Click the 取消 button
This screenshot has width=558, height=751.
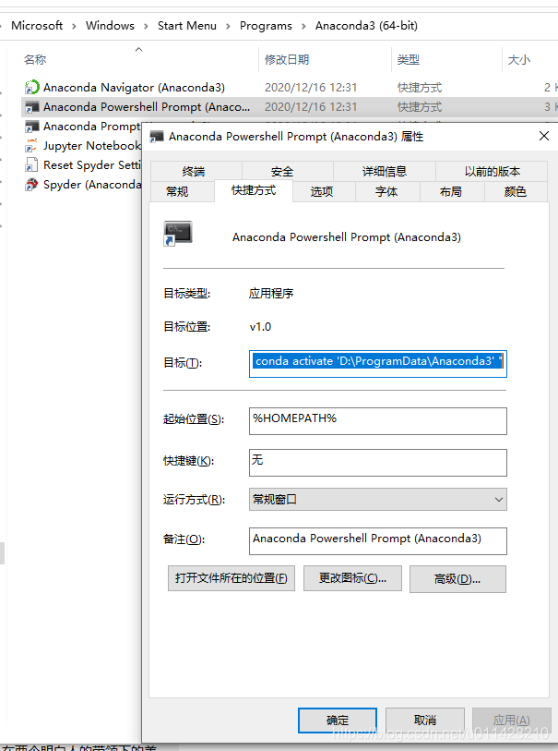pyautogui.click(x=425, y=721)
